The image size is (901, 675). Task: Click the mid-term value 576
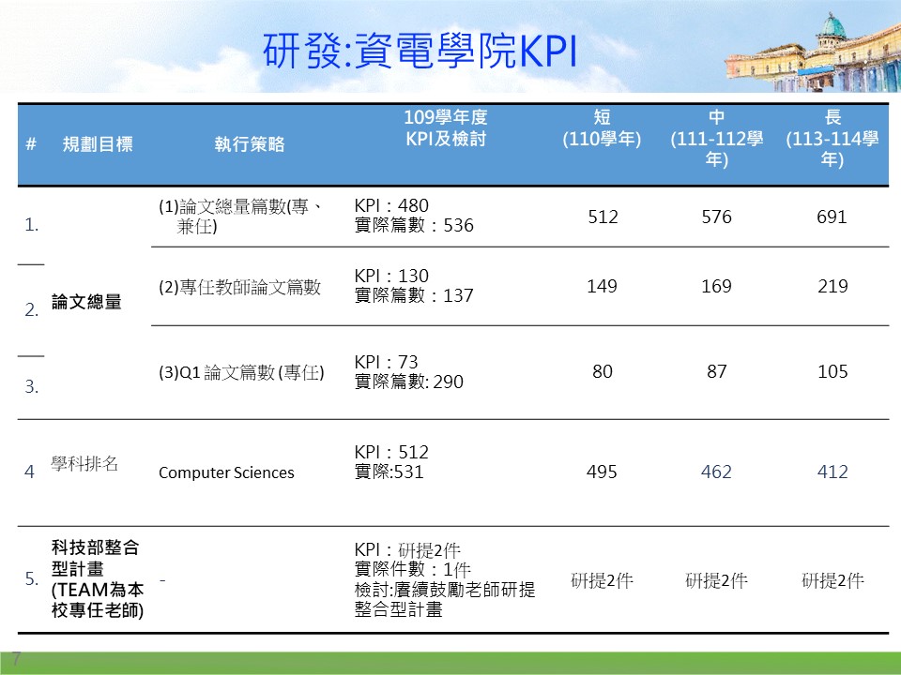pos(716,217)
